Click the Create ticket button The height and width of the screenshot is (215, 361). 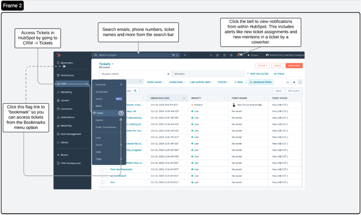(294, 66)
